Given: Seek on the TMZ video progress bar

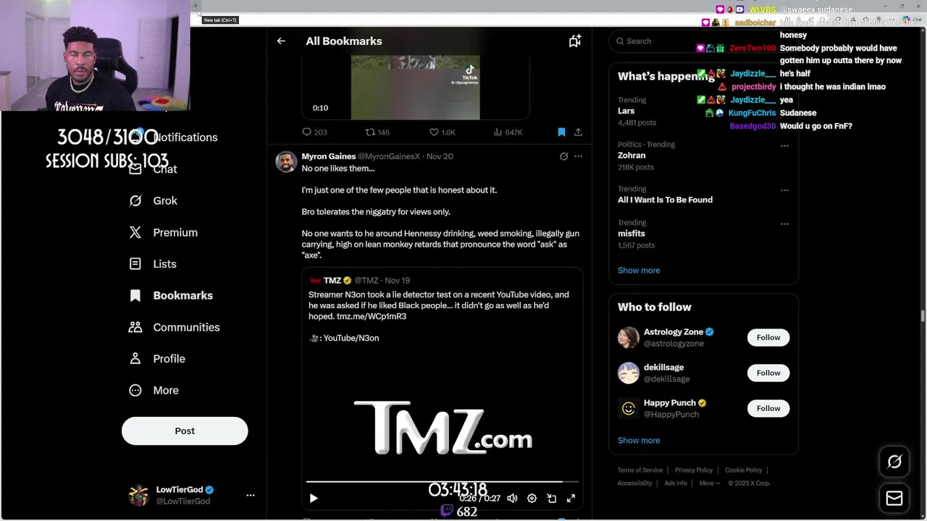Looking at the screenshot, I should click(442, 481).
